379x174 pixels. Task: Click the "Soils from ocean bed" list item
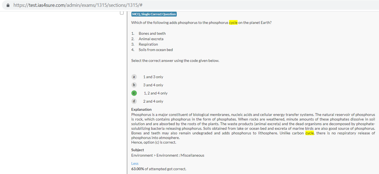(x=156, y=50)
